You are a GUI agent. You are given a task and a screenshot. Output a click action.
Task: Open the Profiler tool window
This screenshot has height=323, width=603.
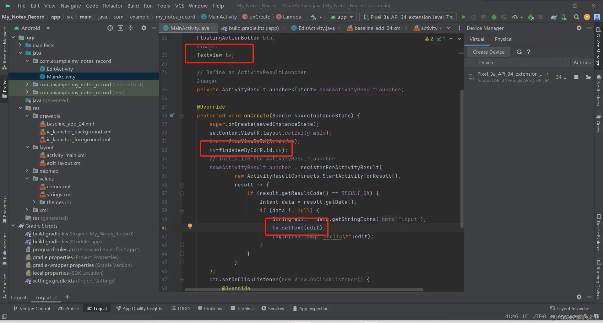pos(68,309)
